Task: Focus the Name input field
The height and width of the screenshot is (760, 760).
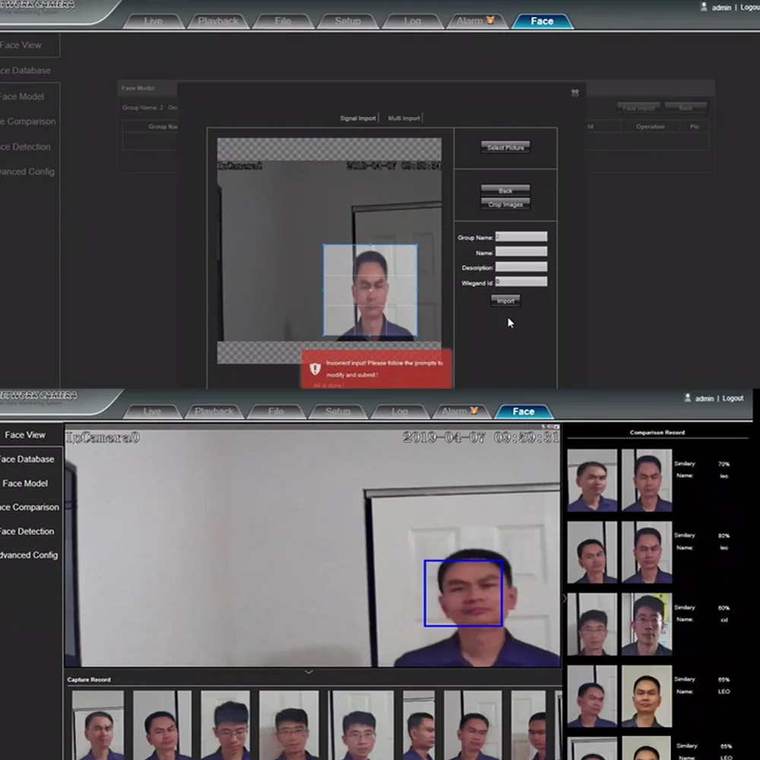Action: point(521,252)
